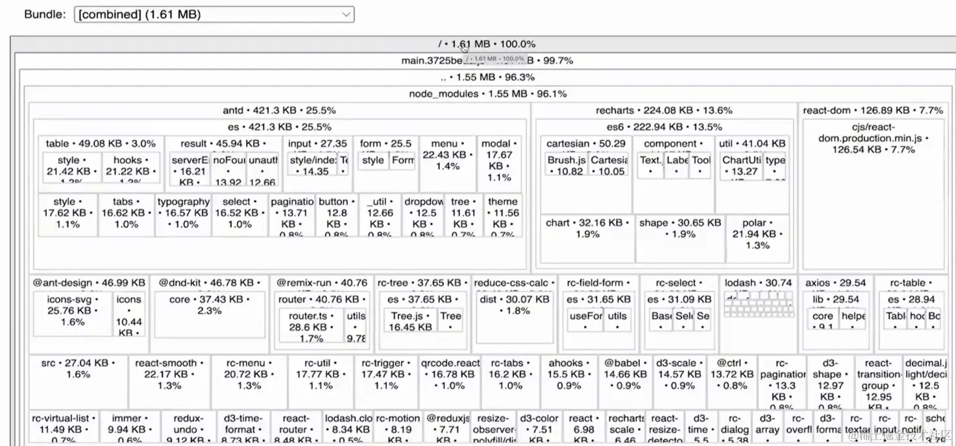Select the pagination 13.71 KB block
This screenshot has width=956, height=446.
[x=292, y=215]
